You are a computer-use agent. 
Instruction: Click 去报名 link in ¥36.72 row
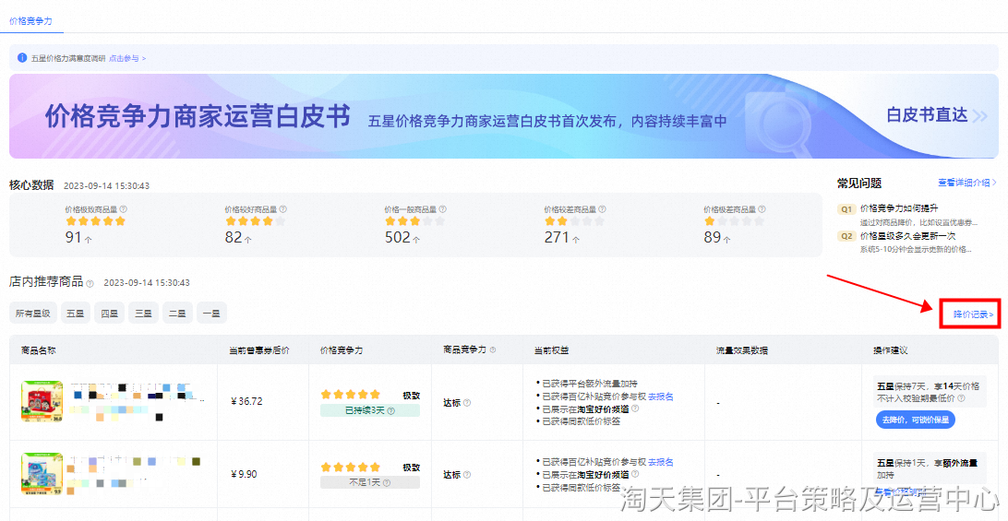click(661, 397)
